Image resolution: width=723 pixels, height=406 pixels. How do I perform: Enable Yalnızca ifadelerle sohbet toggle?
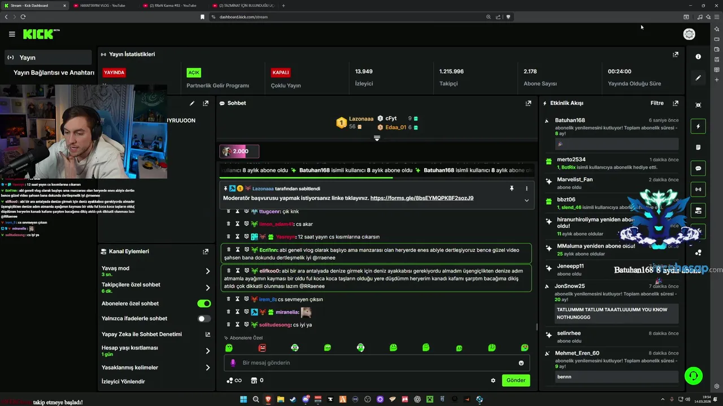pyautogui.click(x=204, y=319)
